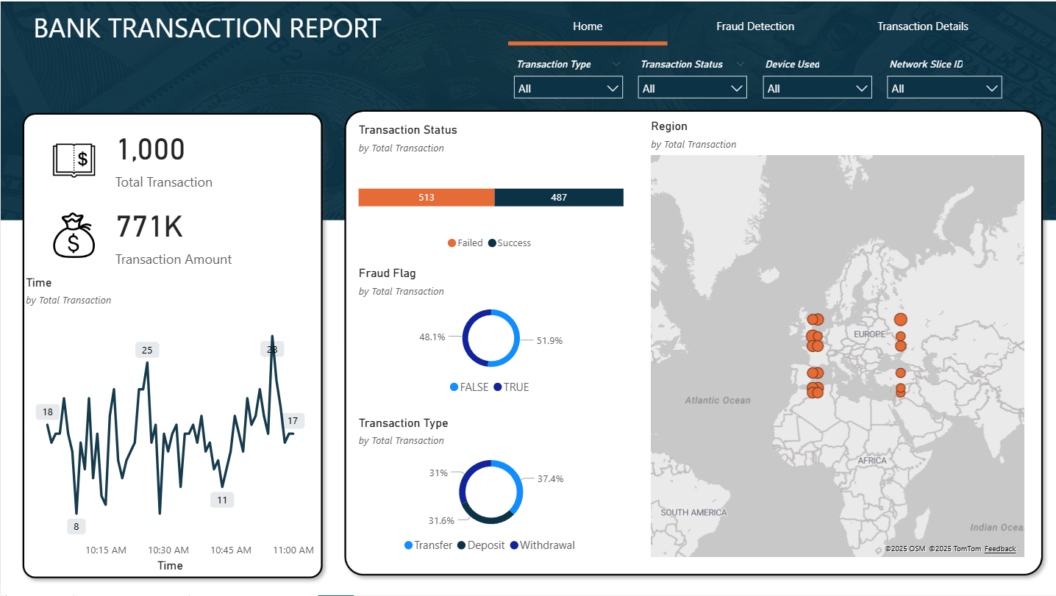
Task: Switch to the Fraud Detection tab
Action: (x=755, y=26)
